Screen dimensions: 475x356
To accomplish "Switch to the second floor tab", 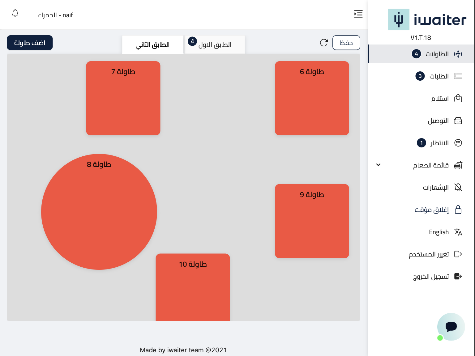I will [x=153, y=45].
